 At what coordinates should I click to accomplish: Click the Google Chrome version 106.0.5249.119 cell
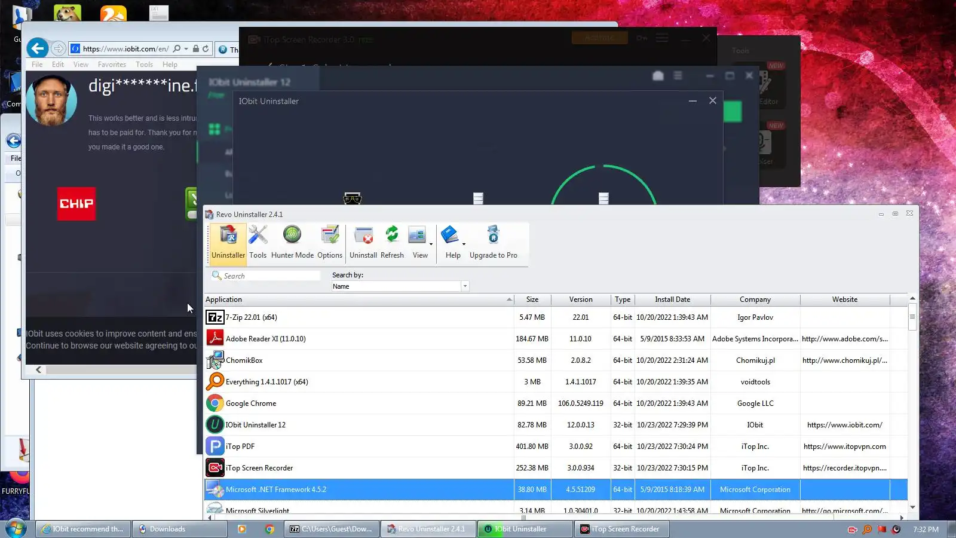(581, 403)
